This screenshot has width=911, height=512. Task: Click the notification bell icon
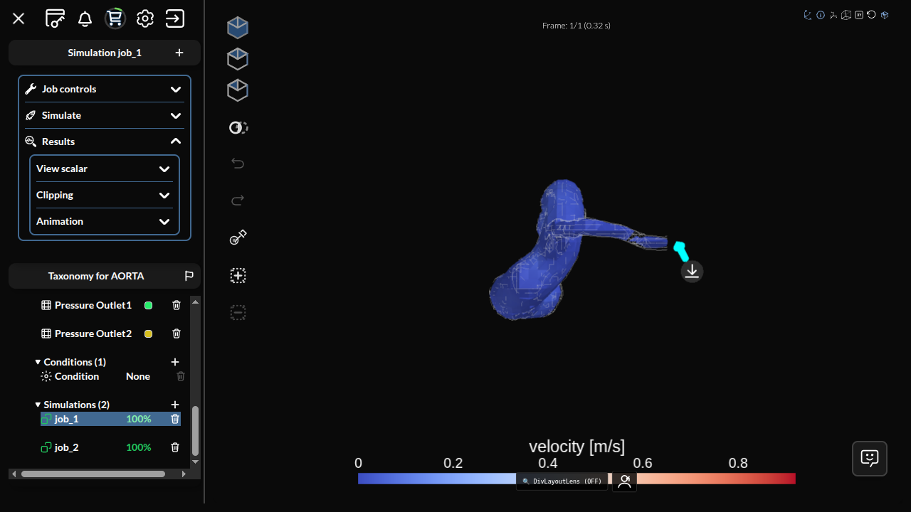click(x=85, y=18)
